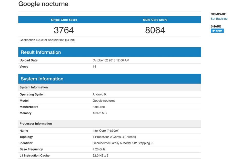This screenshot has height=160, width=241.
Task: Click the topology value with 2 Cores
Action: pyautogui.click(x=114, y=137)
